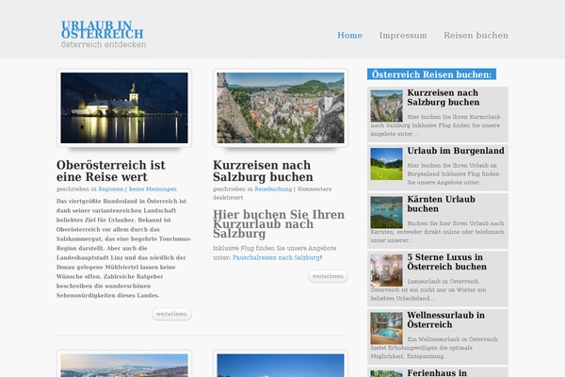Click weiterlesen under the Salzburg post
This screenshot has height=377, width=565.
click(328, 276)
